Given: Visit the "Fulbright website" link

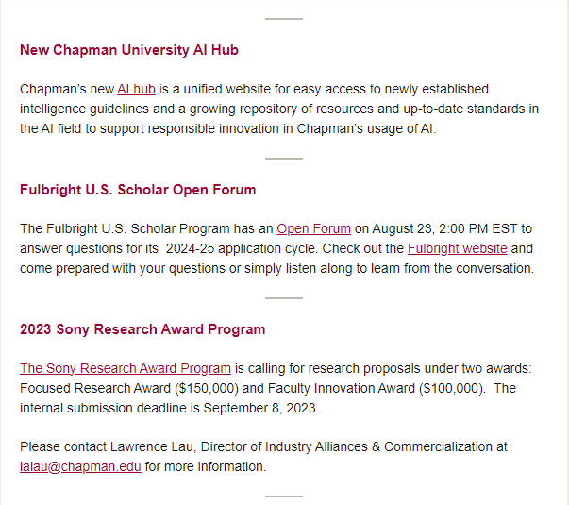Looking at the screenshot, I should coord(457,248).
